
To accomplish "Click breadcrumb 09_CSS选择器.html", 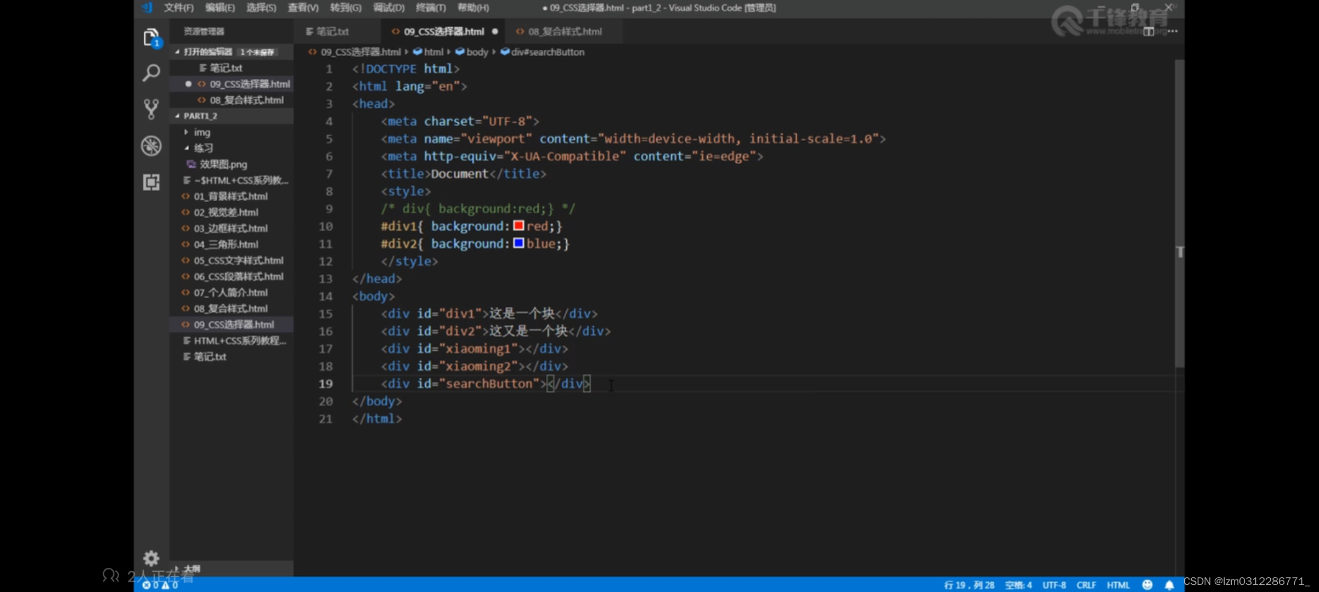I will (x=360, y=52).
